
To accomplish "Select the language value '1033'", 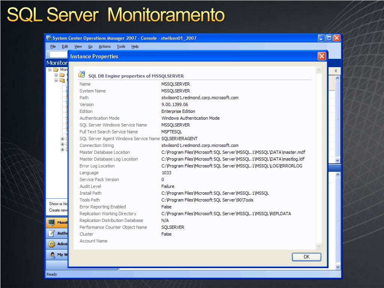I will [x=166, y=173].
